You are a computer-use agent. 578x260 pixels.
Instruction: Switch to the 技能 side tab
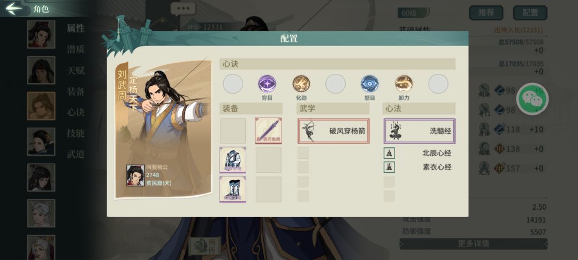75,133
